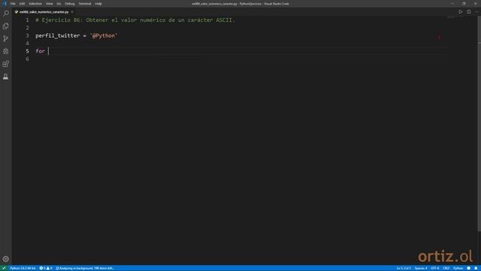Image resolution: width=481 pixels, height=271 pixels.
Task: Select the valor_numerico_caracter.py tab
Action: (44, 12)
